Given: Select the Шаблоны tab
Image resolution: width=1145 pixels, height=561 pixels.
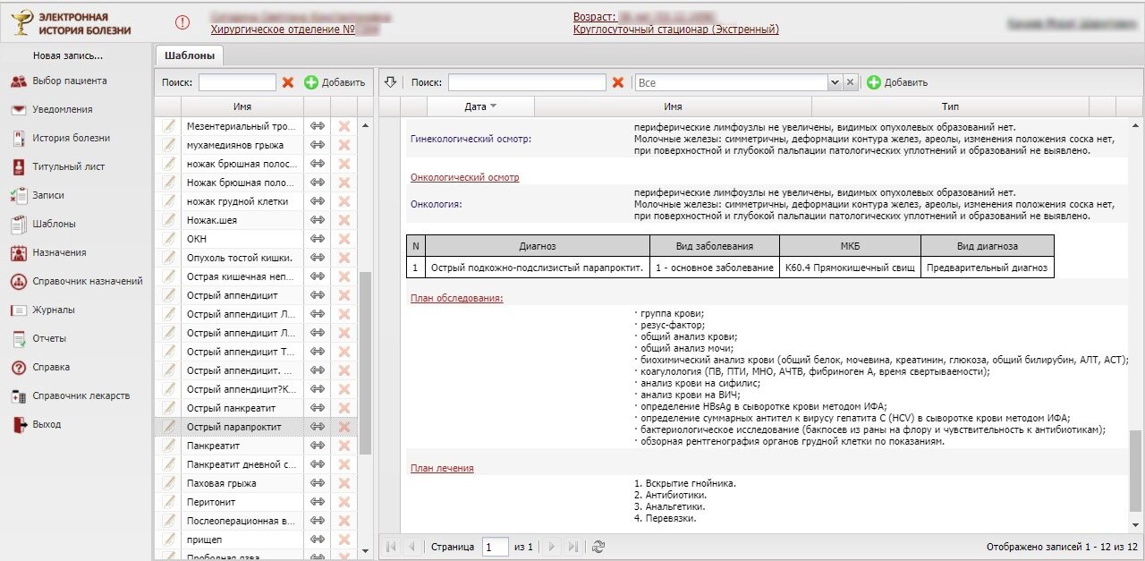Looking at the screenshot, I should 190,55.
